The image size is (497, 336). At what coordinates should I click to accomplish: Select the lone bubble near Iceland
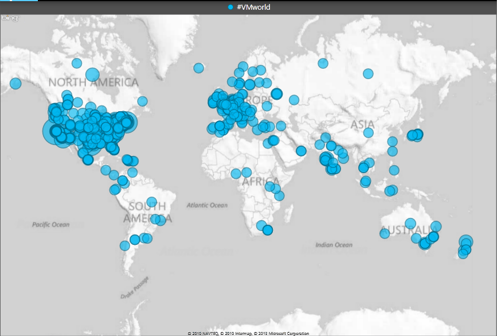click(x=198, y=68)
